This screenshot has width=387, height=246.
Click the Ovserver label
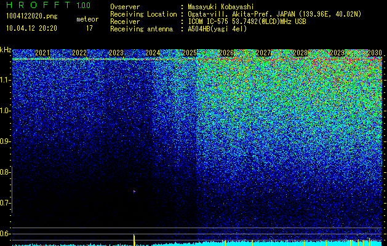point(125,7)
